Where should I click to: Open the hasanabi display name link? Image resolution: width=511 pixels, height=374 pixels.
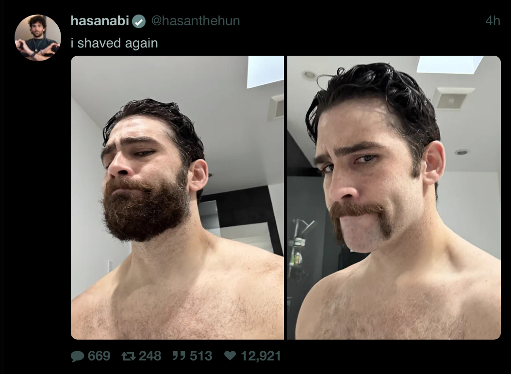pos(100,21)
